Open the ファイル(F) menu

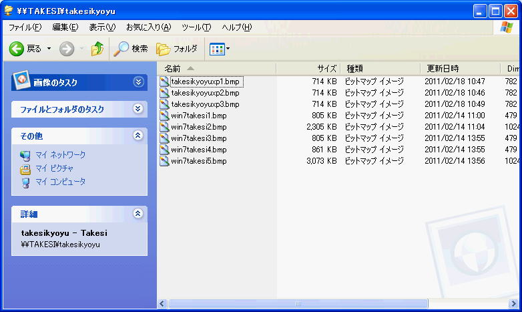pyautogui.click(x=25, y=27)
